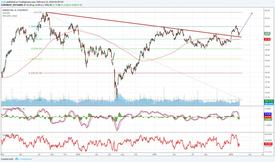275x162 pixels.
Task: Click the red 47.2977 RSI value tag
Action: point(268,144)
